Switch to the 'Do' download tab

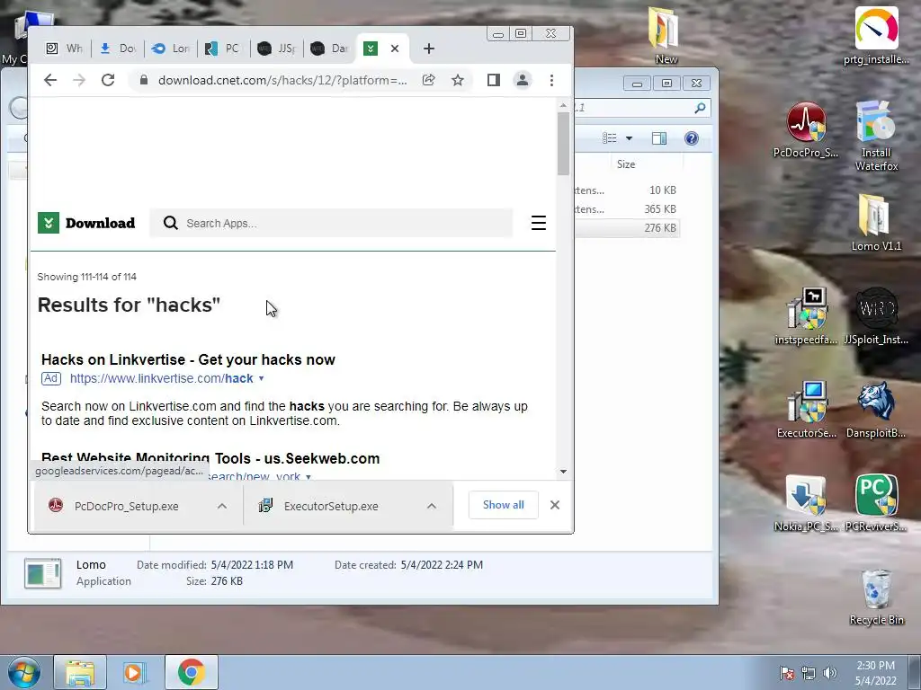coord(118,49)
